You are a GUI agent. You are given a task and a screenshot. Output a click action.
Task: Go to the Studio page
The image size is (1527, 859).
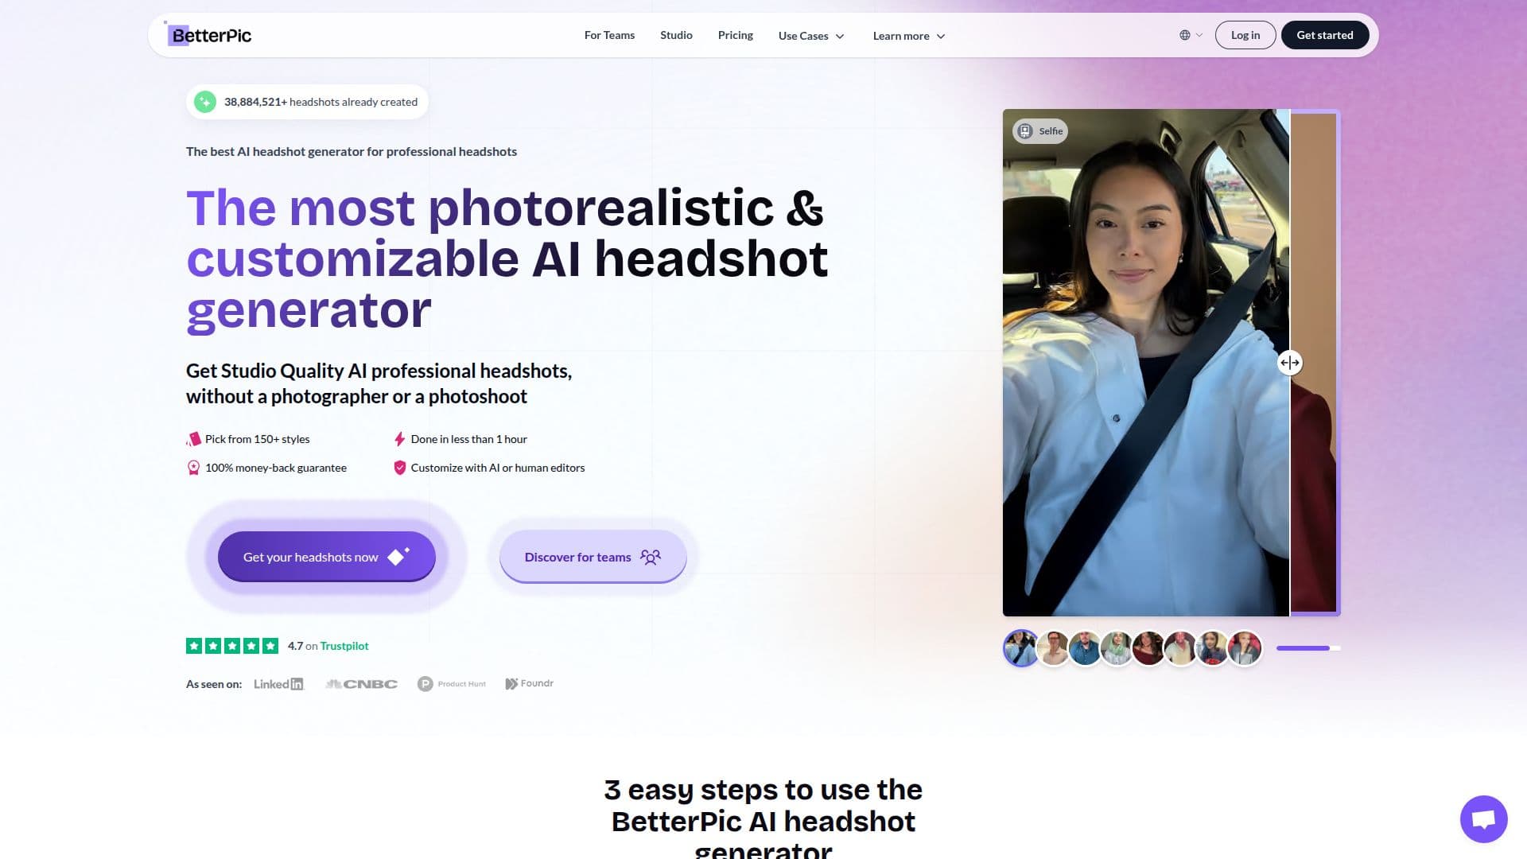(676, 35)
